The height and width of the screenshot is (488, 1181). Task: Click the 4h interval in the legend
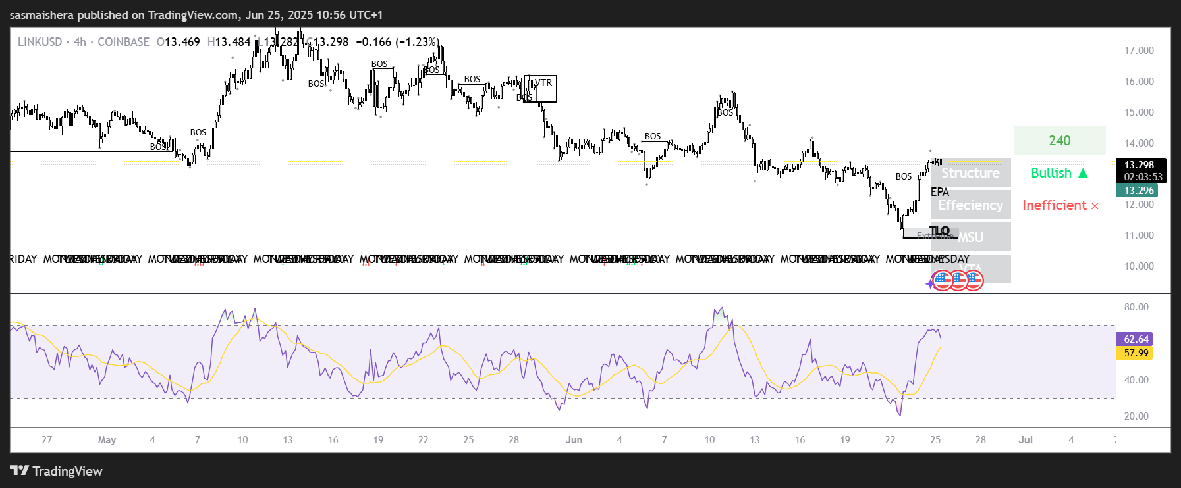[80, 42]
